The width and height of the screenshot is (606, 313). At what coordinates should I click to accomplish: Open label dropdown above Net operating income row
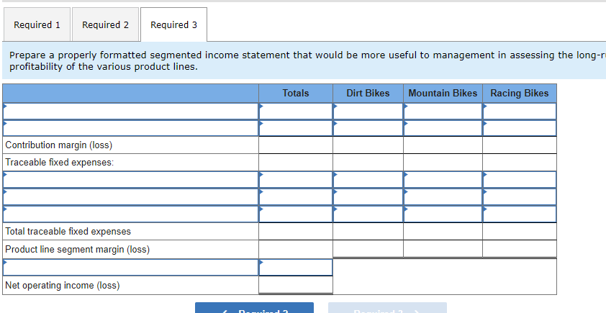(x=131, y=268)
